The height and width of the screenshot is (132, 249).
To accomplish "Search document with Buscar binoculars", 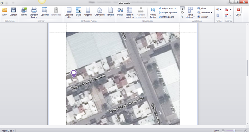I will point(120,12).
